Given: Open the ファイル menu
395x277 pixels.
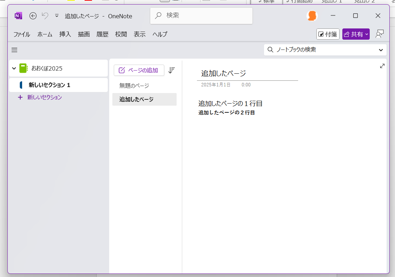Looking at the screenshot, I should coord(21,34).
